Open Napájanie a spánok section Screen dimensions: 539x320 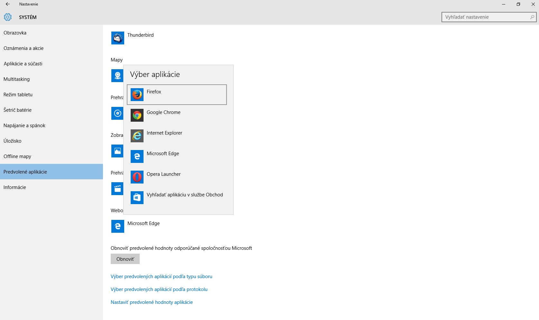51,126
